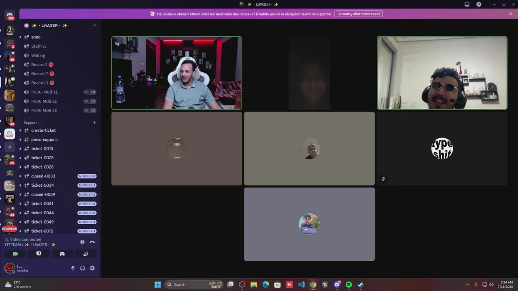
Task: Open Invisible user profile avatar
Action: pyautogui.click(x=9, y=268)
